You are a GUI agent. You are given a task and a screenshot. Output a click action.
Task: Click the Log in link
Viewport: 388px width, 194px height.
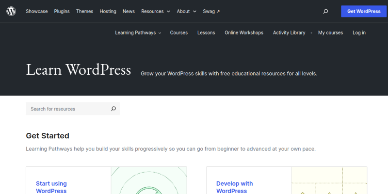pos(359,32)
